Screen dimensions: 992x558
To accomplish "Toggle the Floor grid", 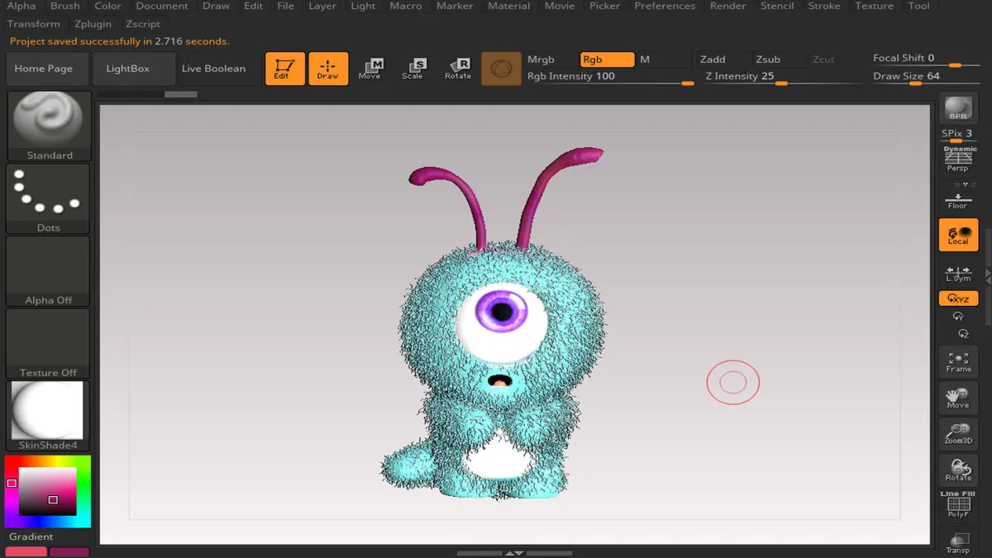I will pyautogui.click(x=958, y=198).
